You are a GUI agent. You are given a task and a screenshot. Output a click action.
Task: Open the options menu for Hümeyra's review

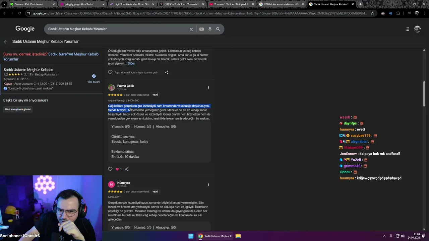(208, 184)
